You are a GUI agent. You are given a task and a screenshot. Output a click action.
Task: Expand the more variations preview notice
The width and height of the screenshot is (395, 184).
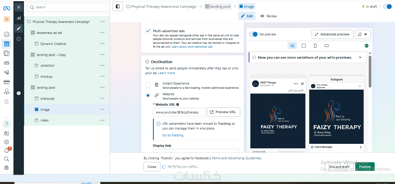(360, 57)
